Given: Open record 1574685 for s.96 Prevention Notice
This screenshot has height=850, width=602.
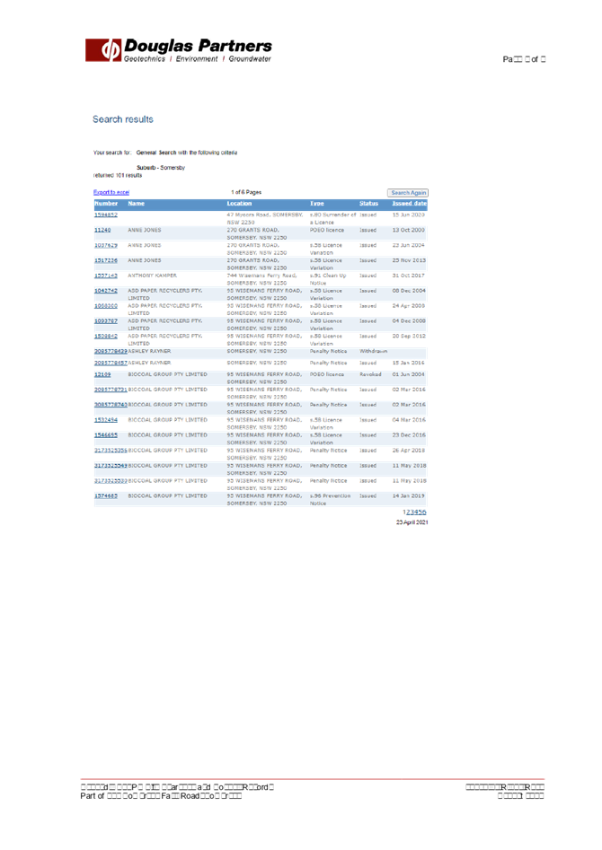Looking at the screenshot, I should [x=106, y=496].
